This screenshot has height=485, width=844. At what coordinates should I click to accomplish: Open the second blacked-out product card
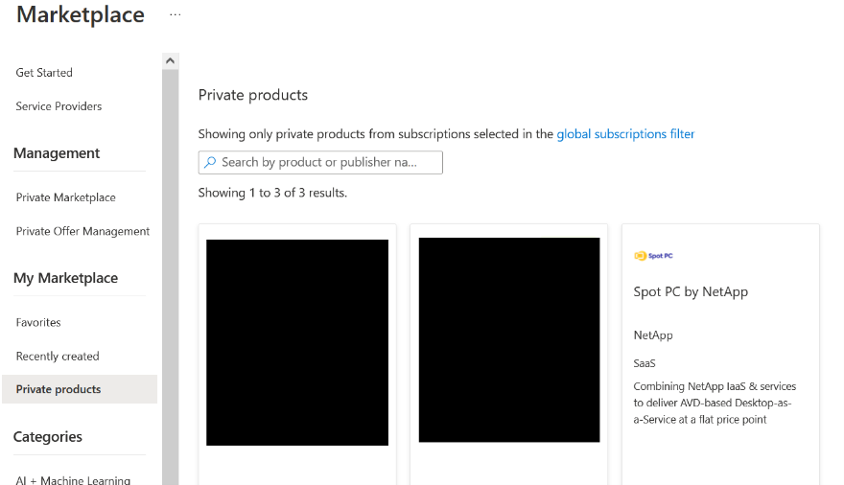point(509,340)
